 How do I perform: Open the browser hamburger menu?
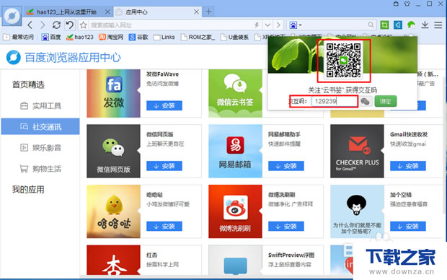click(x=438, y=25)
